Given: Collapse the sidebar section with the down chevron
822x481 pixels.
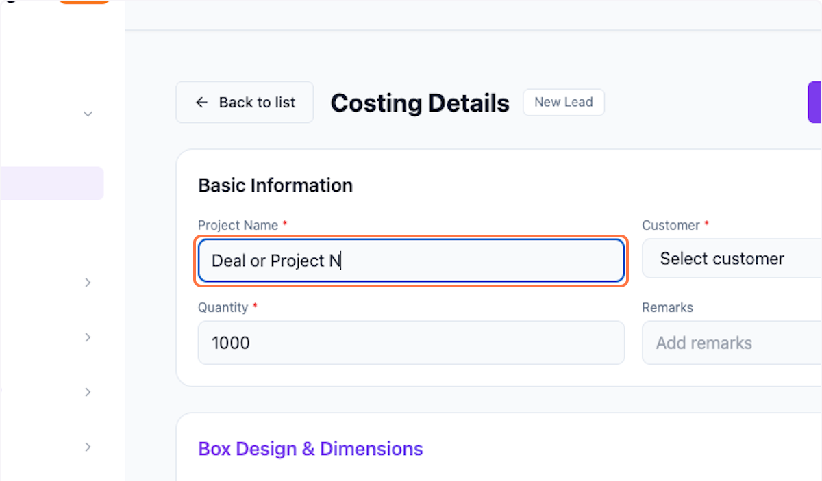Looking at the screenshot, I should pyautogui.click(x=88, y=114).
